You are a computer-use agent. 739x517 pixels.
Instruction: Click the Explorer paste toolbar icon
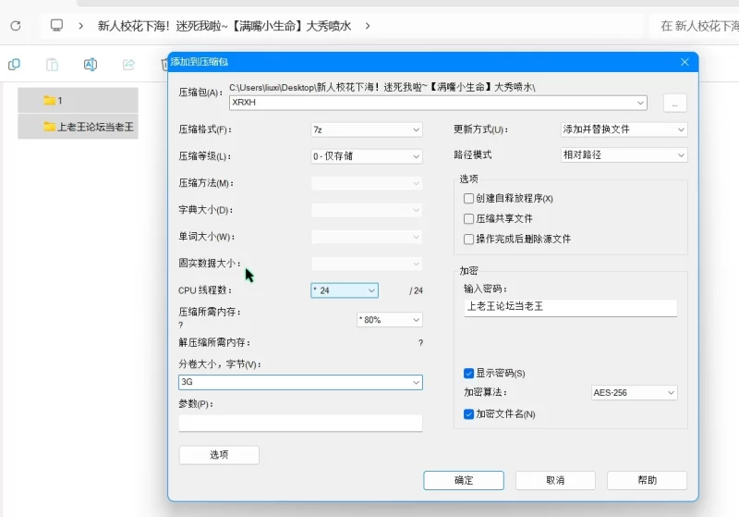point(52,64)
